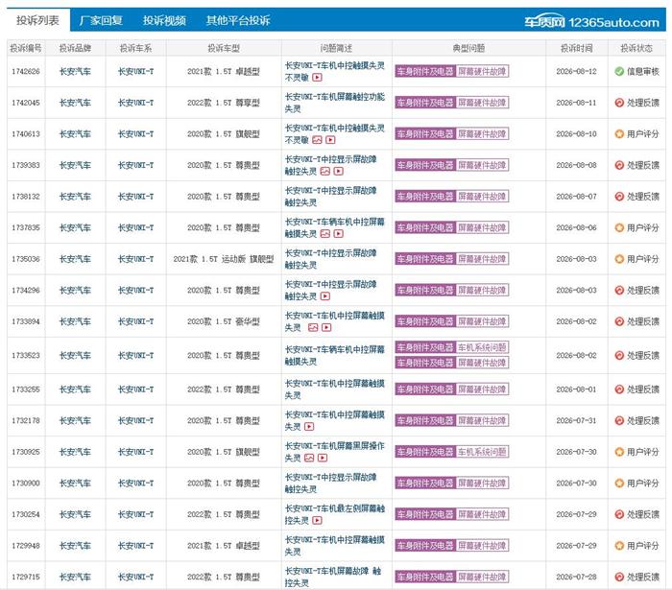The height and width of the screenshot is (590, 672).
Task: Select complaint number 1738132
Action: coord(26,197)
